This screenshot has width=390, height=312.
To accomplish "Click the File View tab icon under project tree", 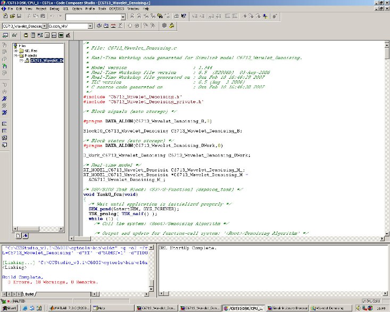I will 18,236.
